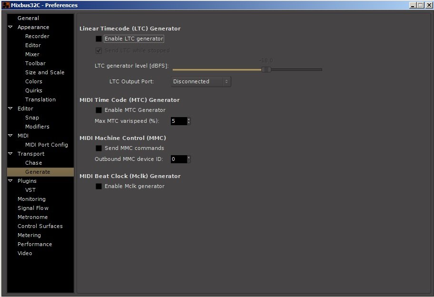Click the Mixbus32C title bar app icon
This screenshot has height=297, width=434.
click(6, 5)
